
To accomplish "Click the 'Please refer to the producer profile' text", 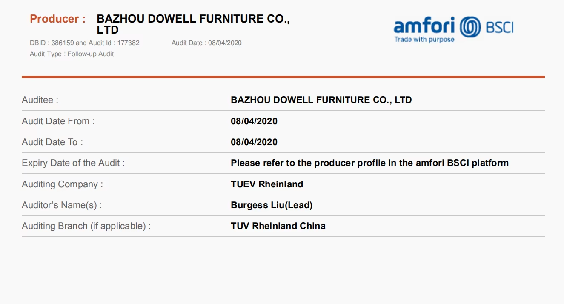I will (369, 163).
